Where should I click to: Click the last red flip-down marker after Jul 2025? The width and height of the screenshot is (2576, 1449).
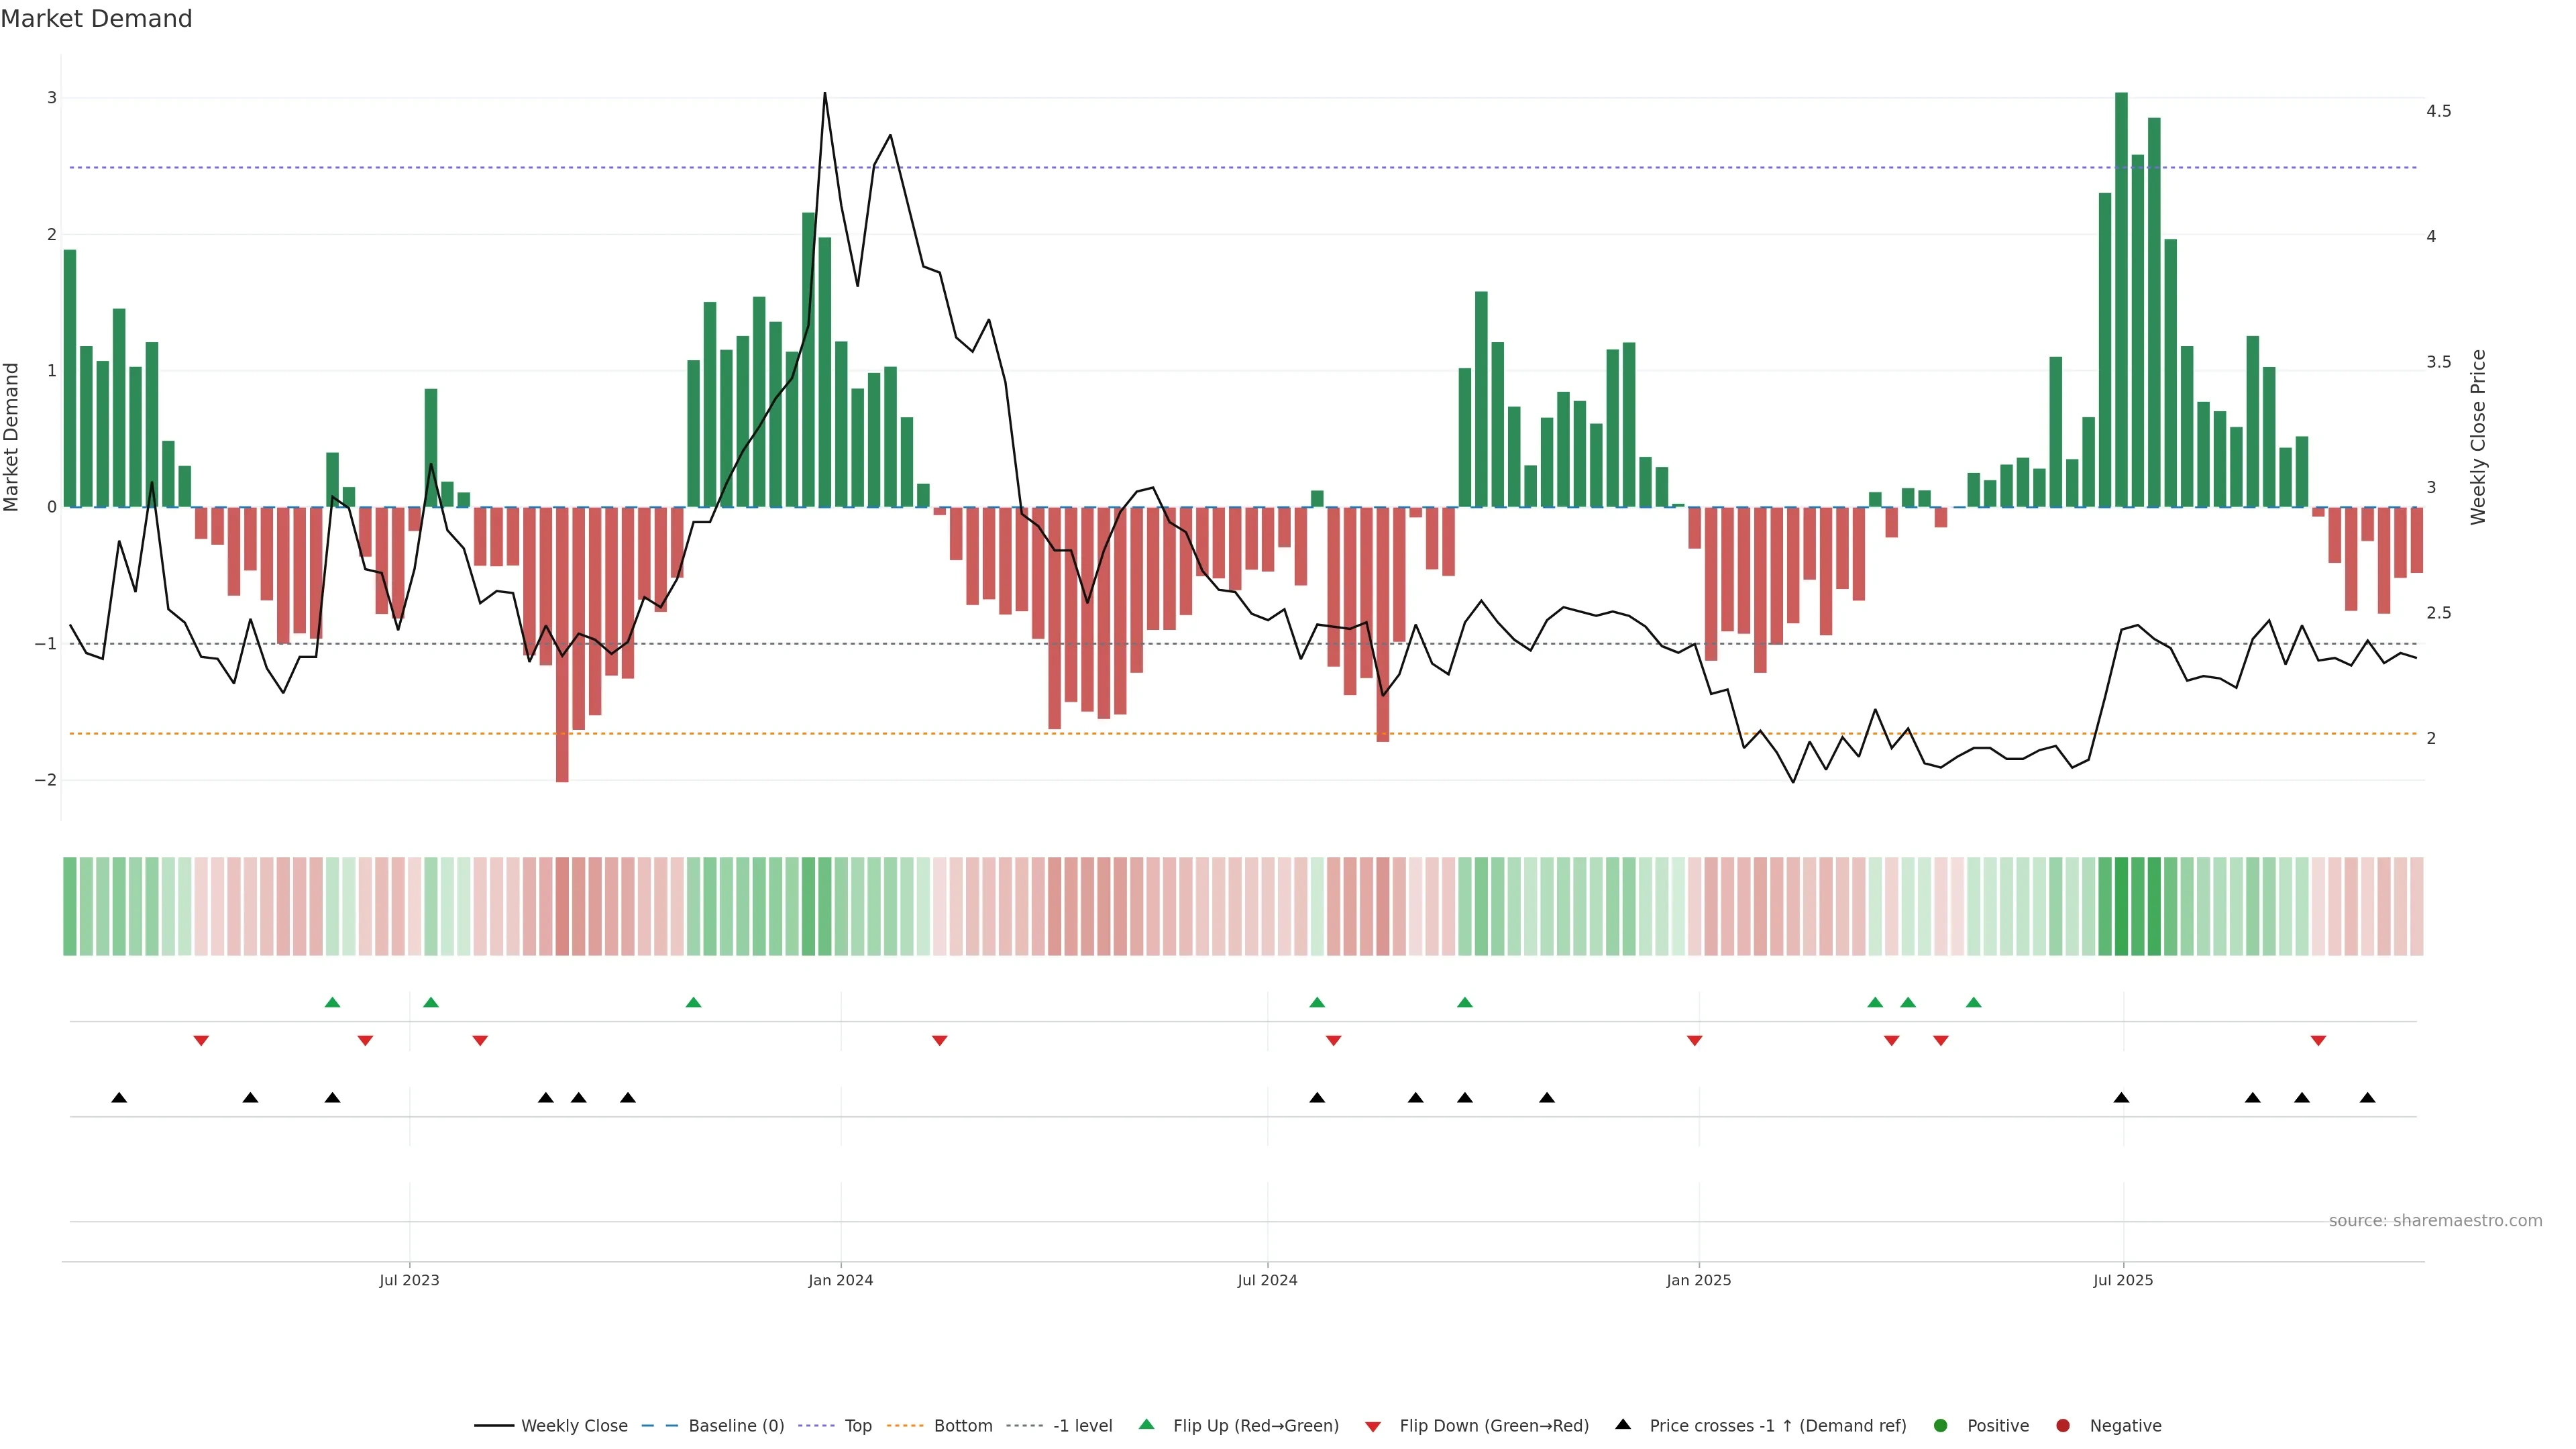point(2318,1041)
